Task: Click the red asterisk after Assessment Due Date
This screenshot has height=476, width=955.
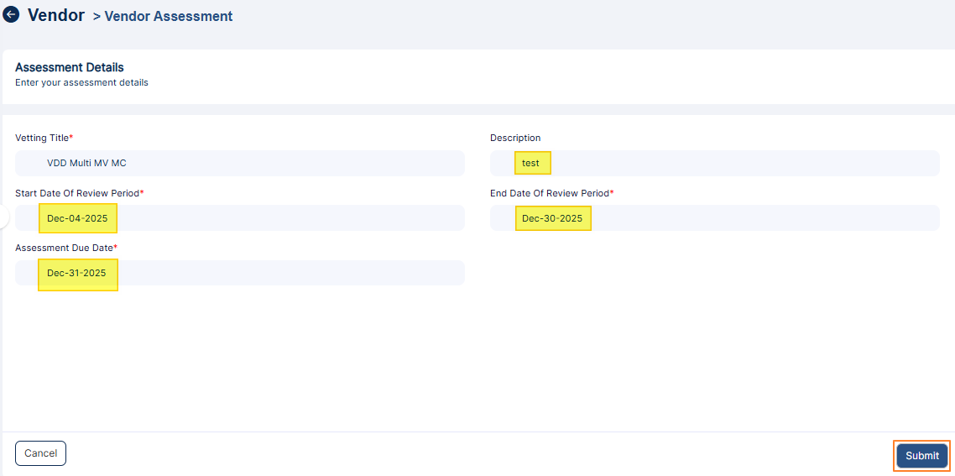Action: 116,248
